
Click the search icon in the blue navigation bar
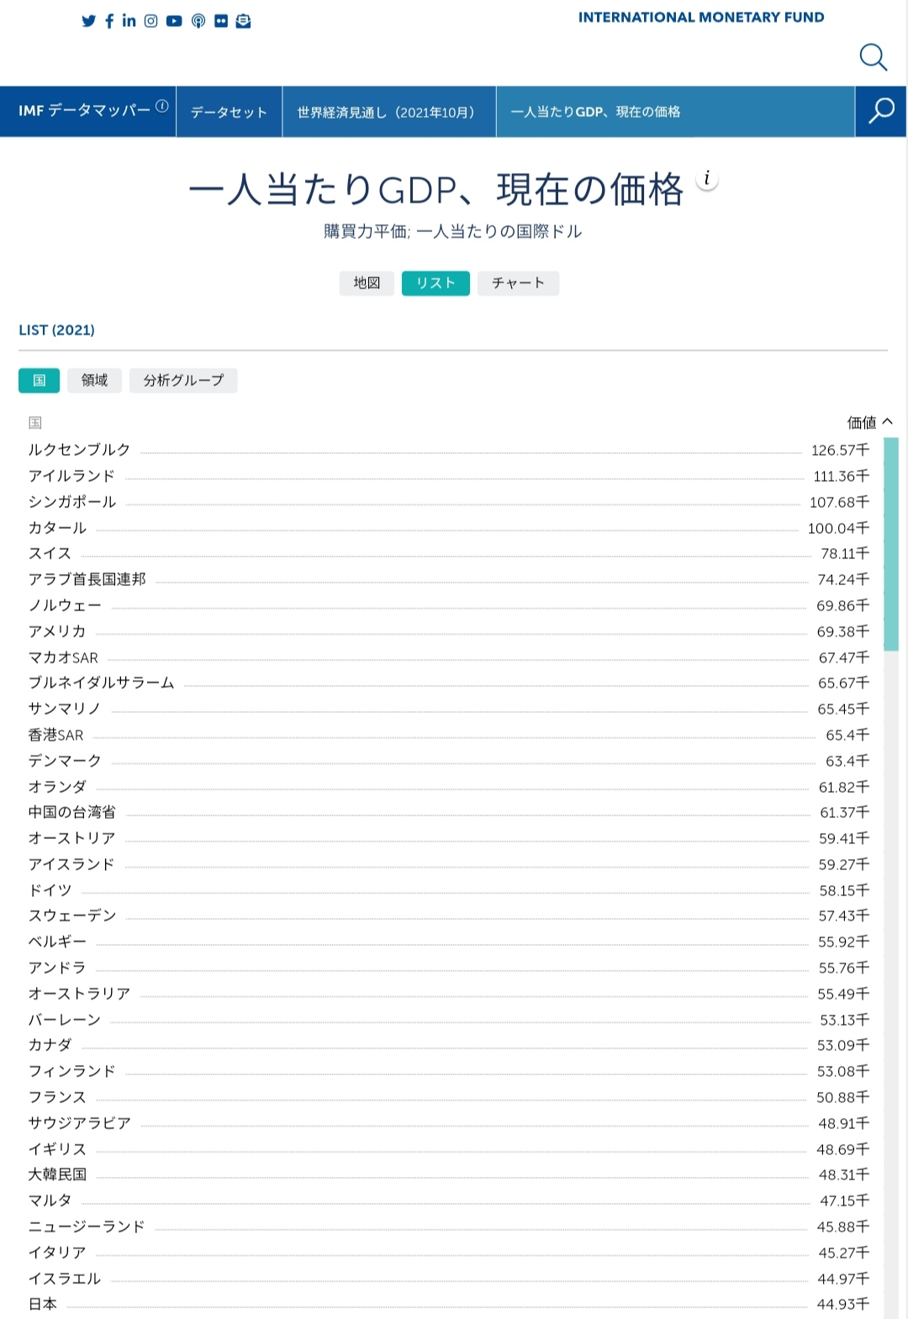point(880,111)
